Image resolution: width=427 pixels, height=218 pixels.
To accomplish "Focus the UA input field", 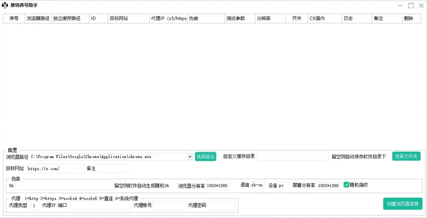I will (x=65, y=185).
